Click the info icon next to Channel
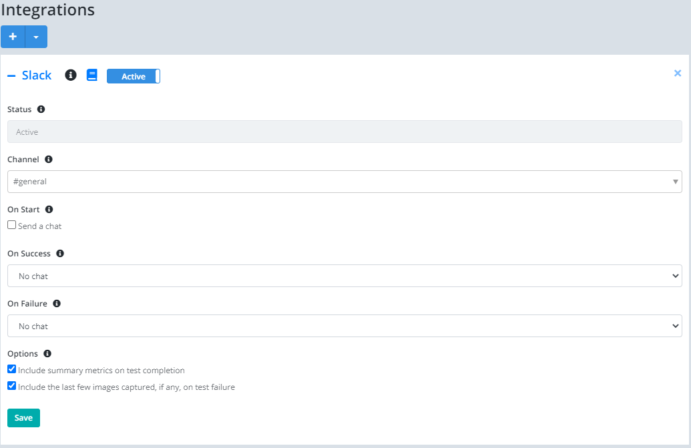Viewport: 691px width, 448px height. pos(49,159)
